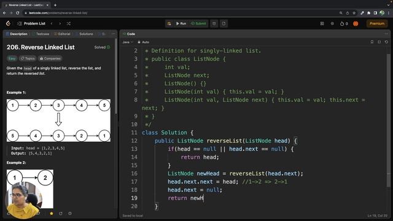Click the 'Output: [5,4,3,2,1]' example text

(x=31, y=153)
